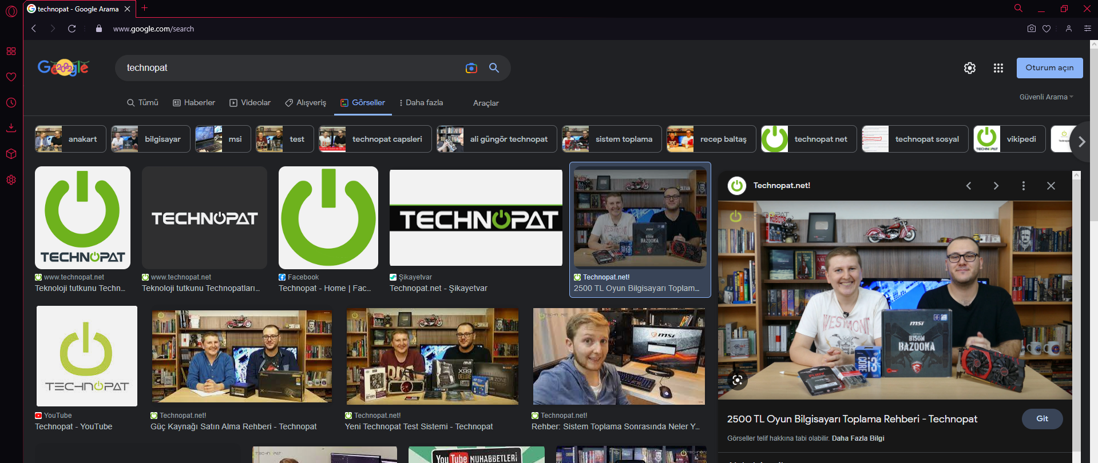Open Facebook Technopat logo thumbnail
Viewport: 1098px width, 463px height.
(328, 218)
